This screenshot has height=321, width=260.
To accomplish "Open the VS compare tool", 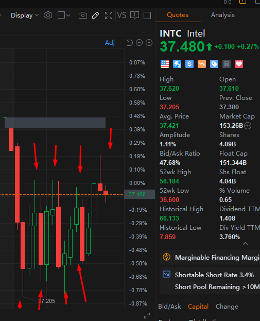I will (122, 15).
